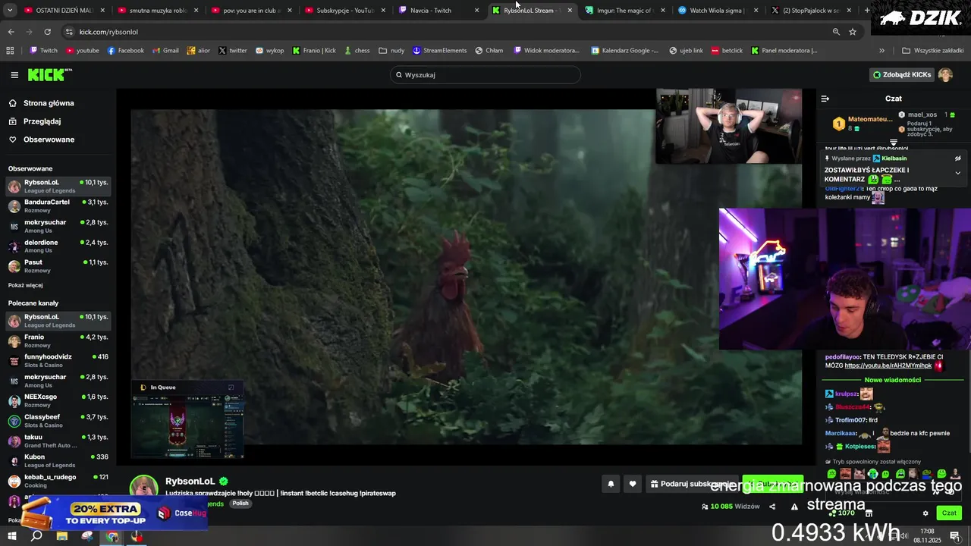
Task: Click the address bar kick.com/rybsonlol
Action: coord(108,32)
